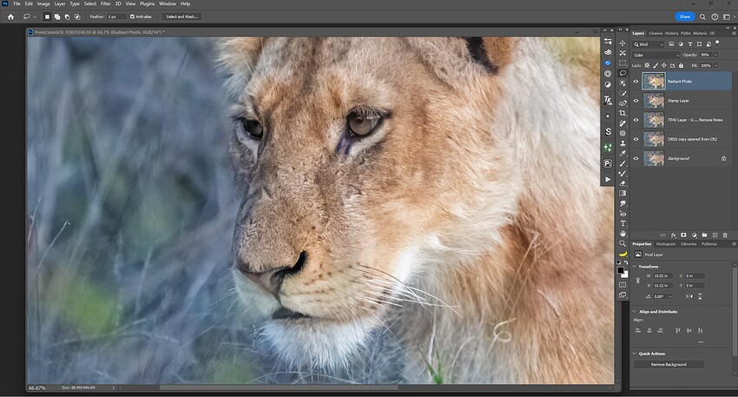Viewport: 738px width, 397px height.
Task: Select the Clone Stamp tool
Action: 623,143
